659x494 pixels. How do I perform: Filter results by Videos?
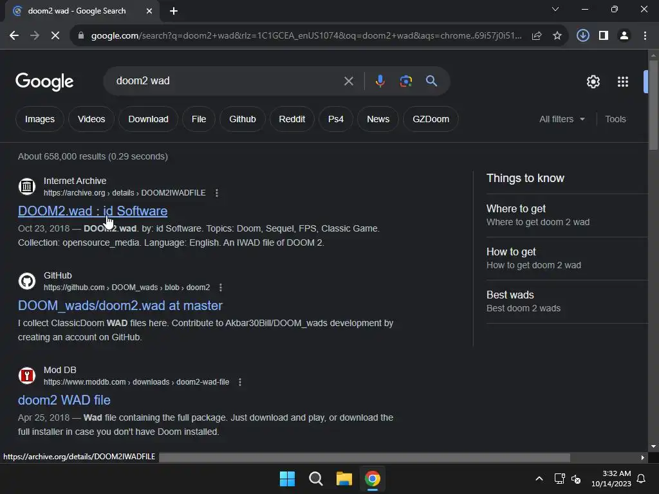[91, 119]
